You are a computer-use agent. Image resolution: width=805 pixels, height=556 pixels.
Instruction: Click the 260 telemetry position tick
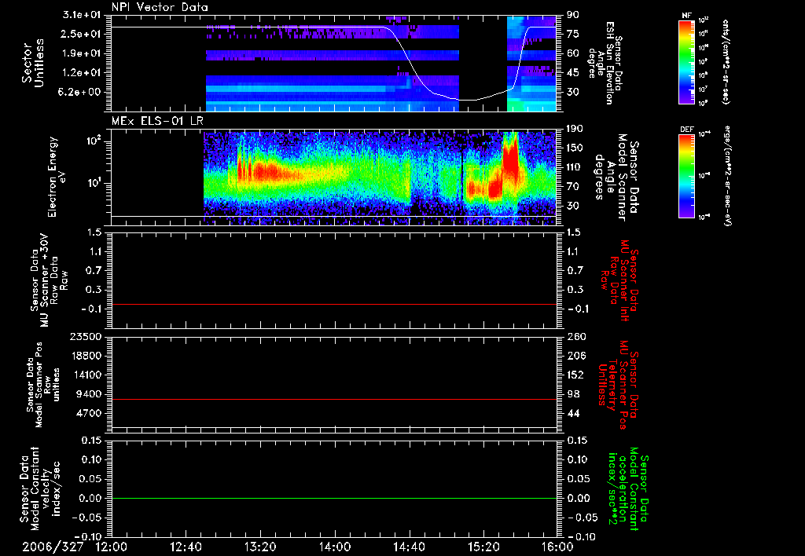(575, 336)
